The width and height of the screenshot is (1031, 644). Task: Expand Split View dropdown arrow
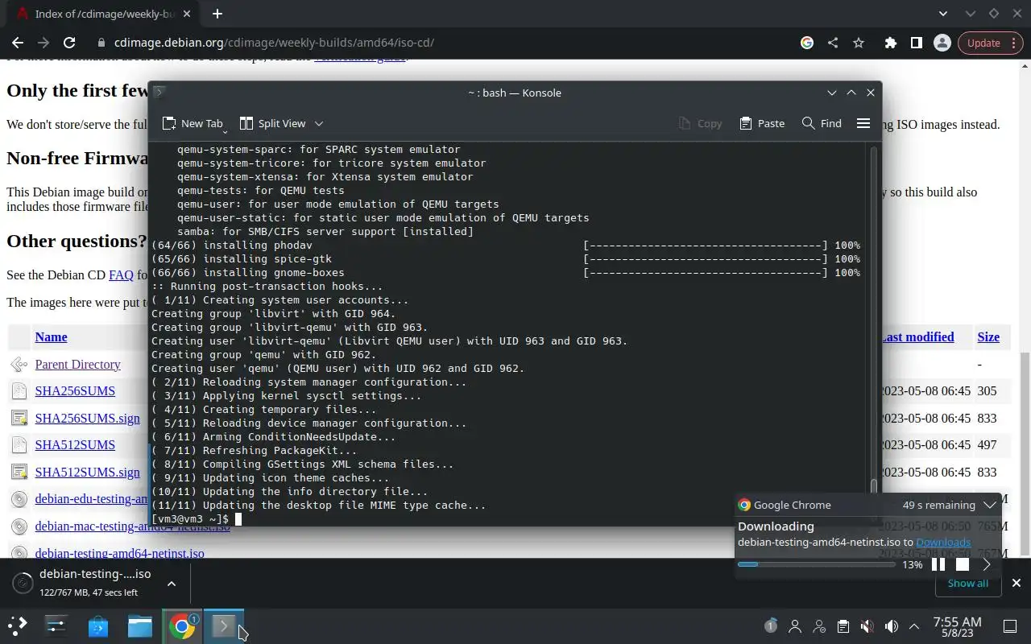[318, 123]
